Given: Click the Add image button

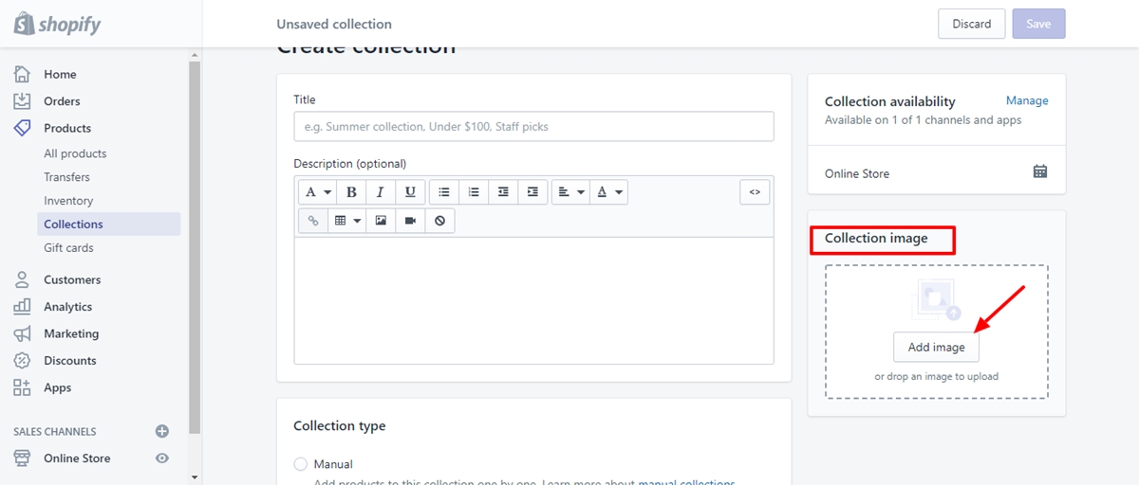Looking at the screenshot, I should pyautogui.click(x=936, y=347).
